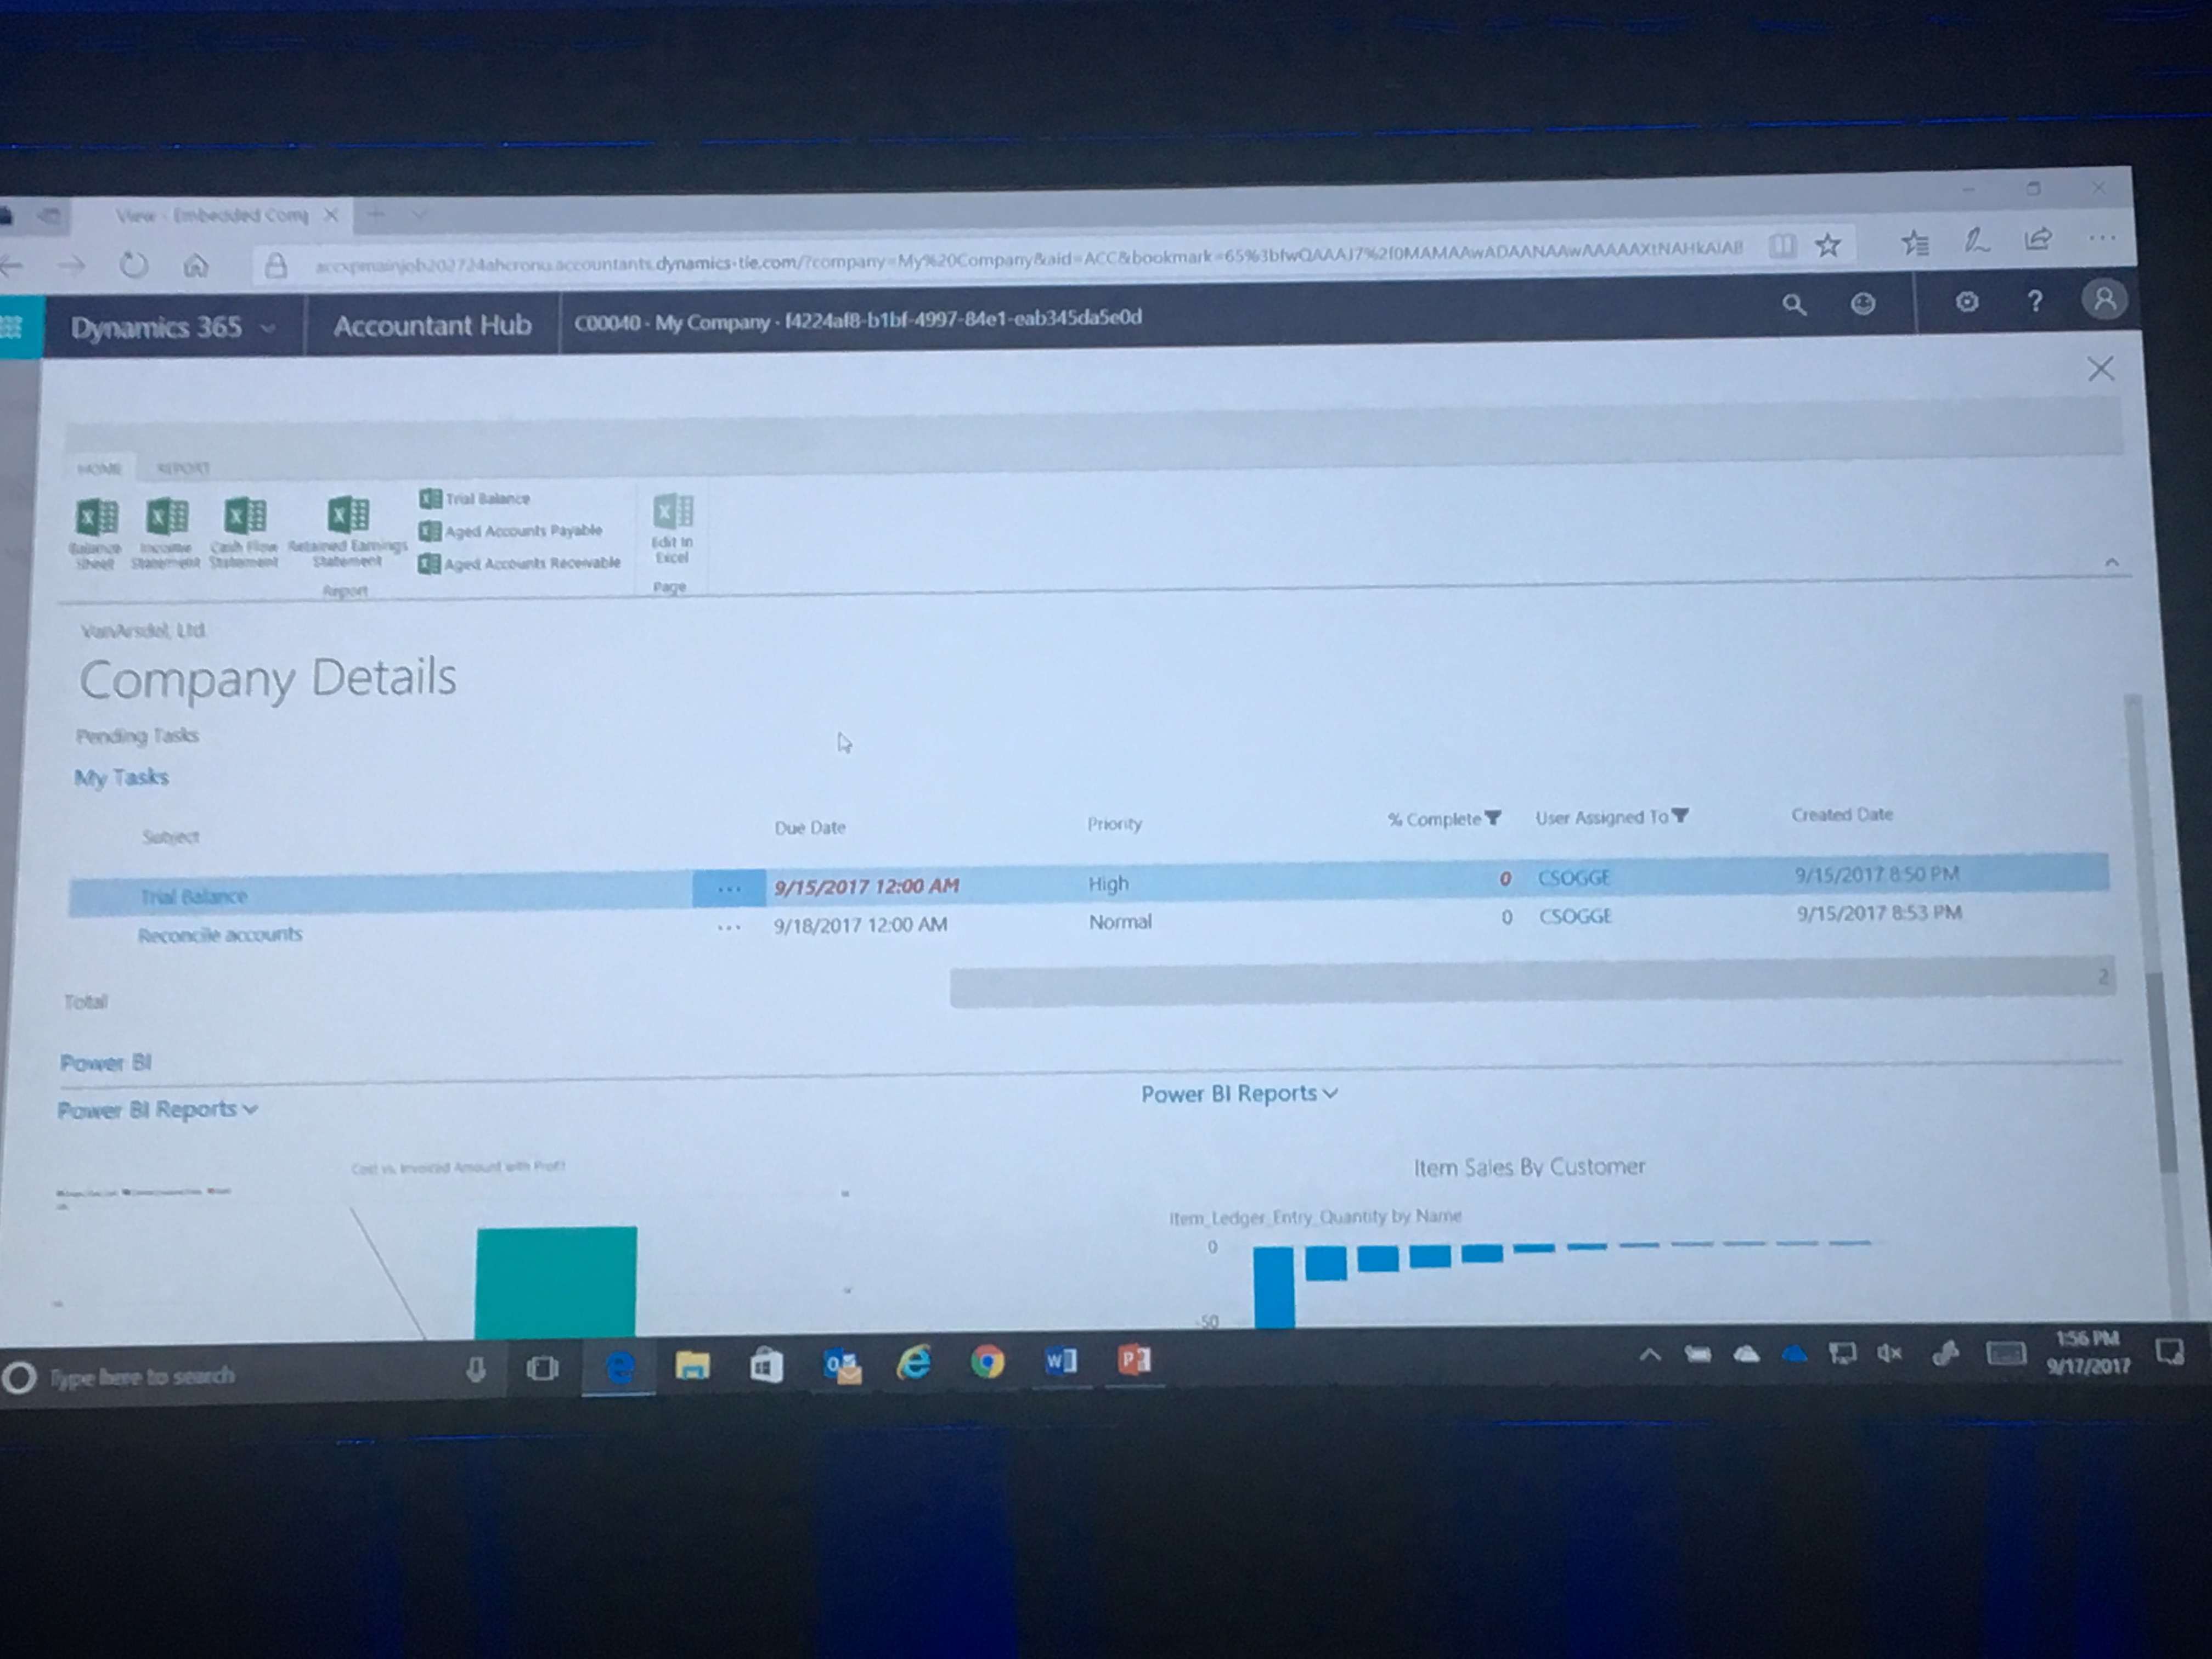Image resolution: width=2212 pixels, height=1659 pixels.
Task: Open help question mark icon
Action: (2034, 301)
